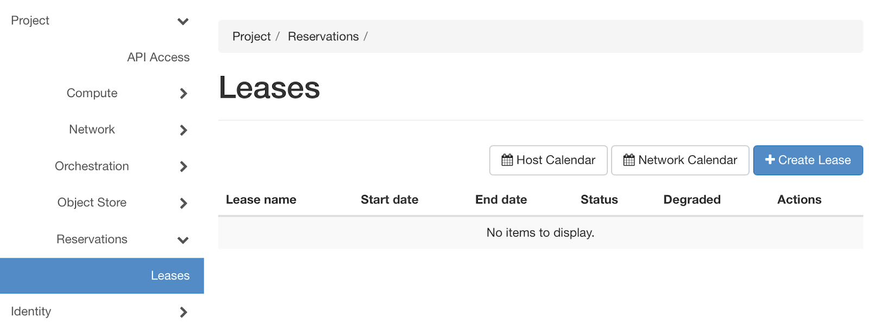Sort by the Lease name column header
Image resolution: width=869 pixels, height=331 pixels.
tap(261, 200)
